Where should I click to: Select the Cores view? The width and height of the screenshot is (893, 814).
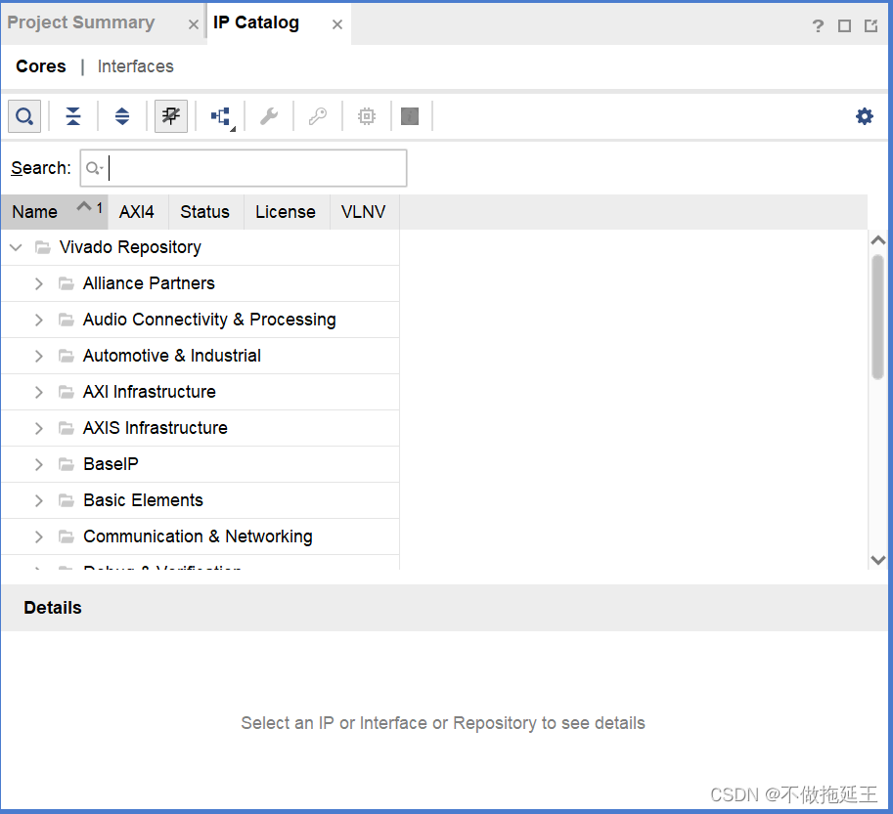coord(41,66)
